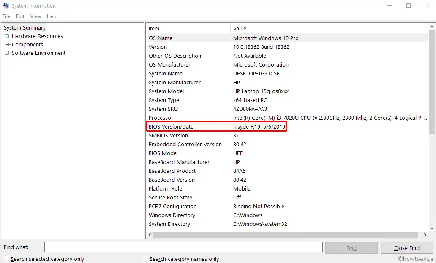Select the Secure Boot State row

click(170, 198)
